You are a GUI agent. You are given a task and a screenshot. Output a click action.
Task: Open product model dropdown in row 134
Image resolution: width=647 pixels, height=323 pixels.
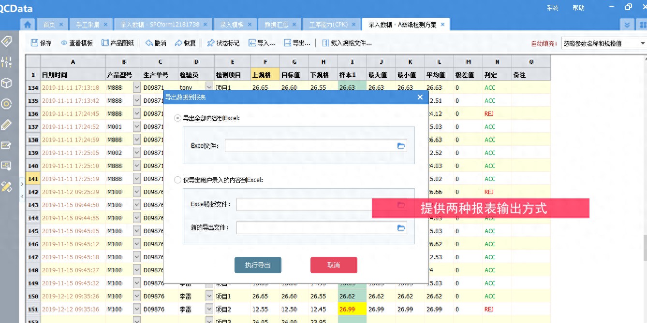pyautogui.click(x=136, y=88)
